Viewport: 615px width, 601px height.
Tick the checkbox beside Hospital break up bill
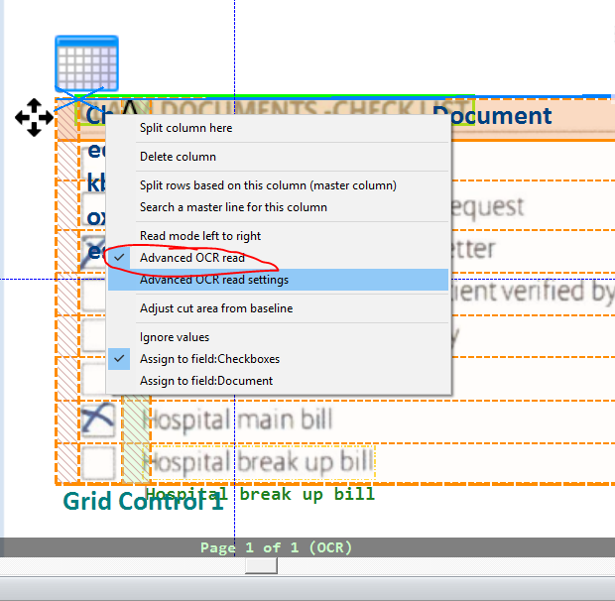click(98, 462)
